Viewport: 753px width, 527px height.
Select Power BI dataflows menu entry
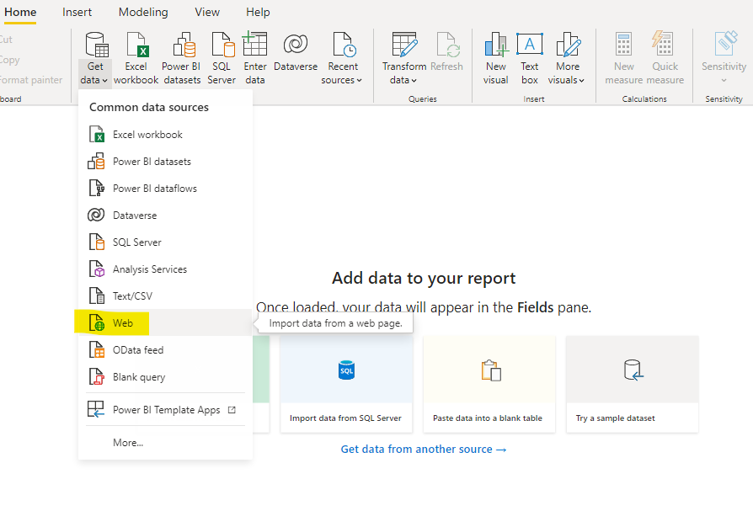click(x=165, y=188)
